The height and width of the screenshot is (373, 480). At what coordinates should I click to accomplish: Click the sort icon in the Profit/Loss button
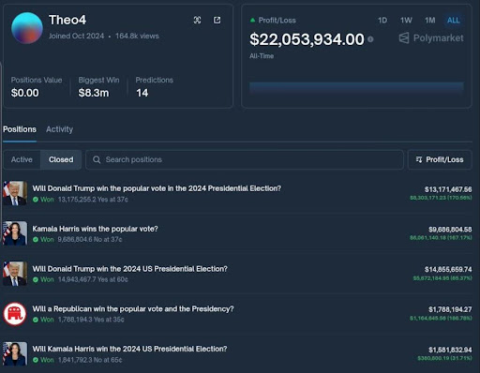click(x=419, y=159)
